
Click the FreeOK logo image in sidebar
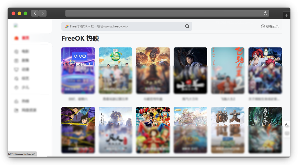coord(16,26)
